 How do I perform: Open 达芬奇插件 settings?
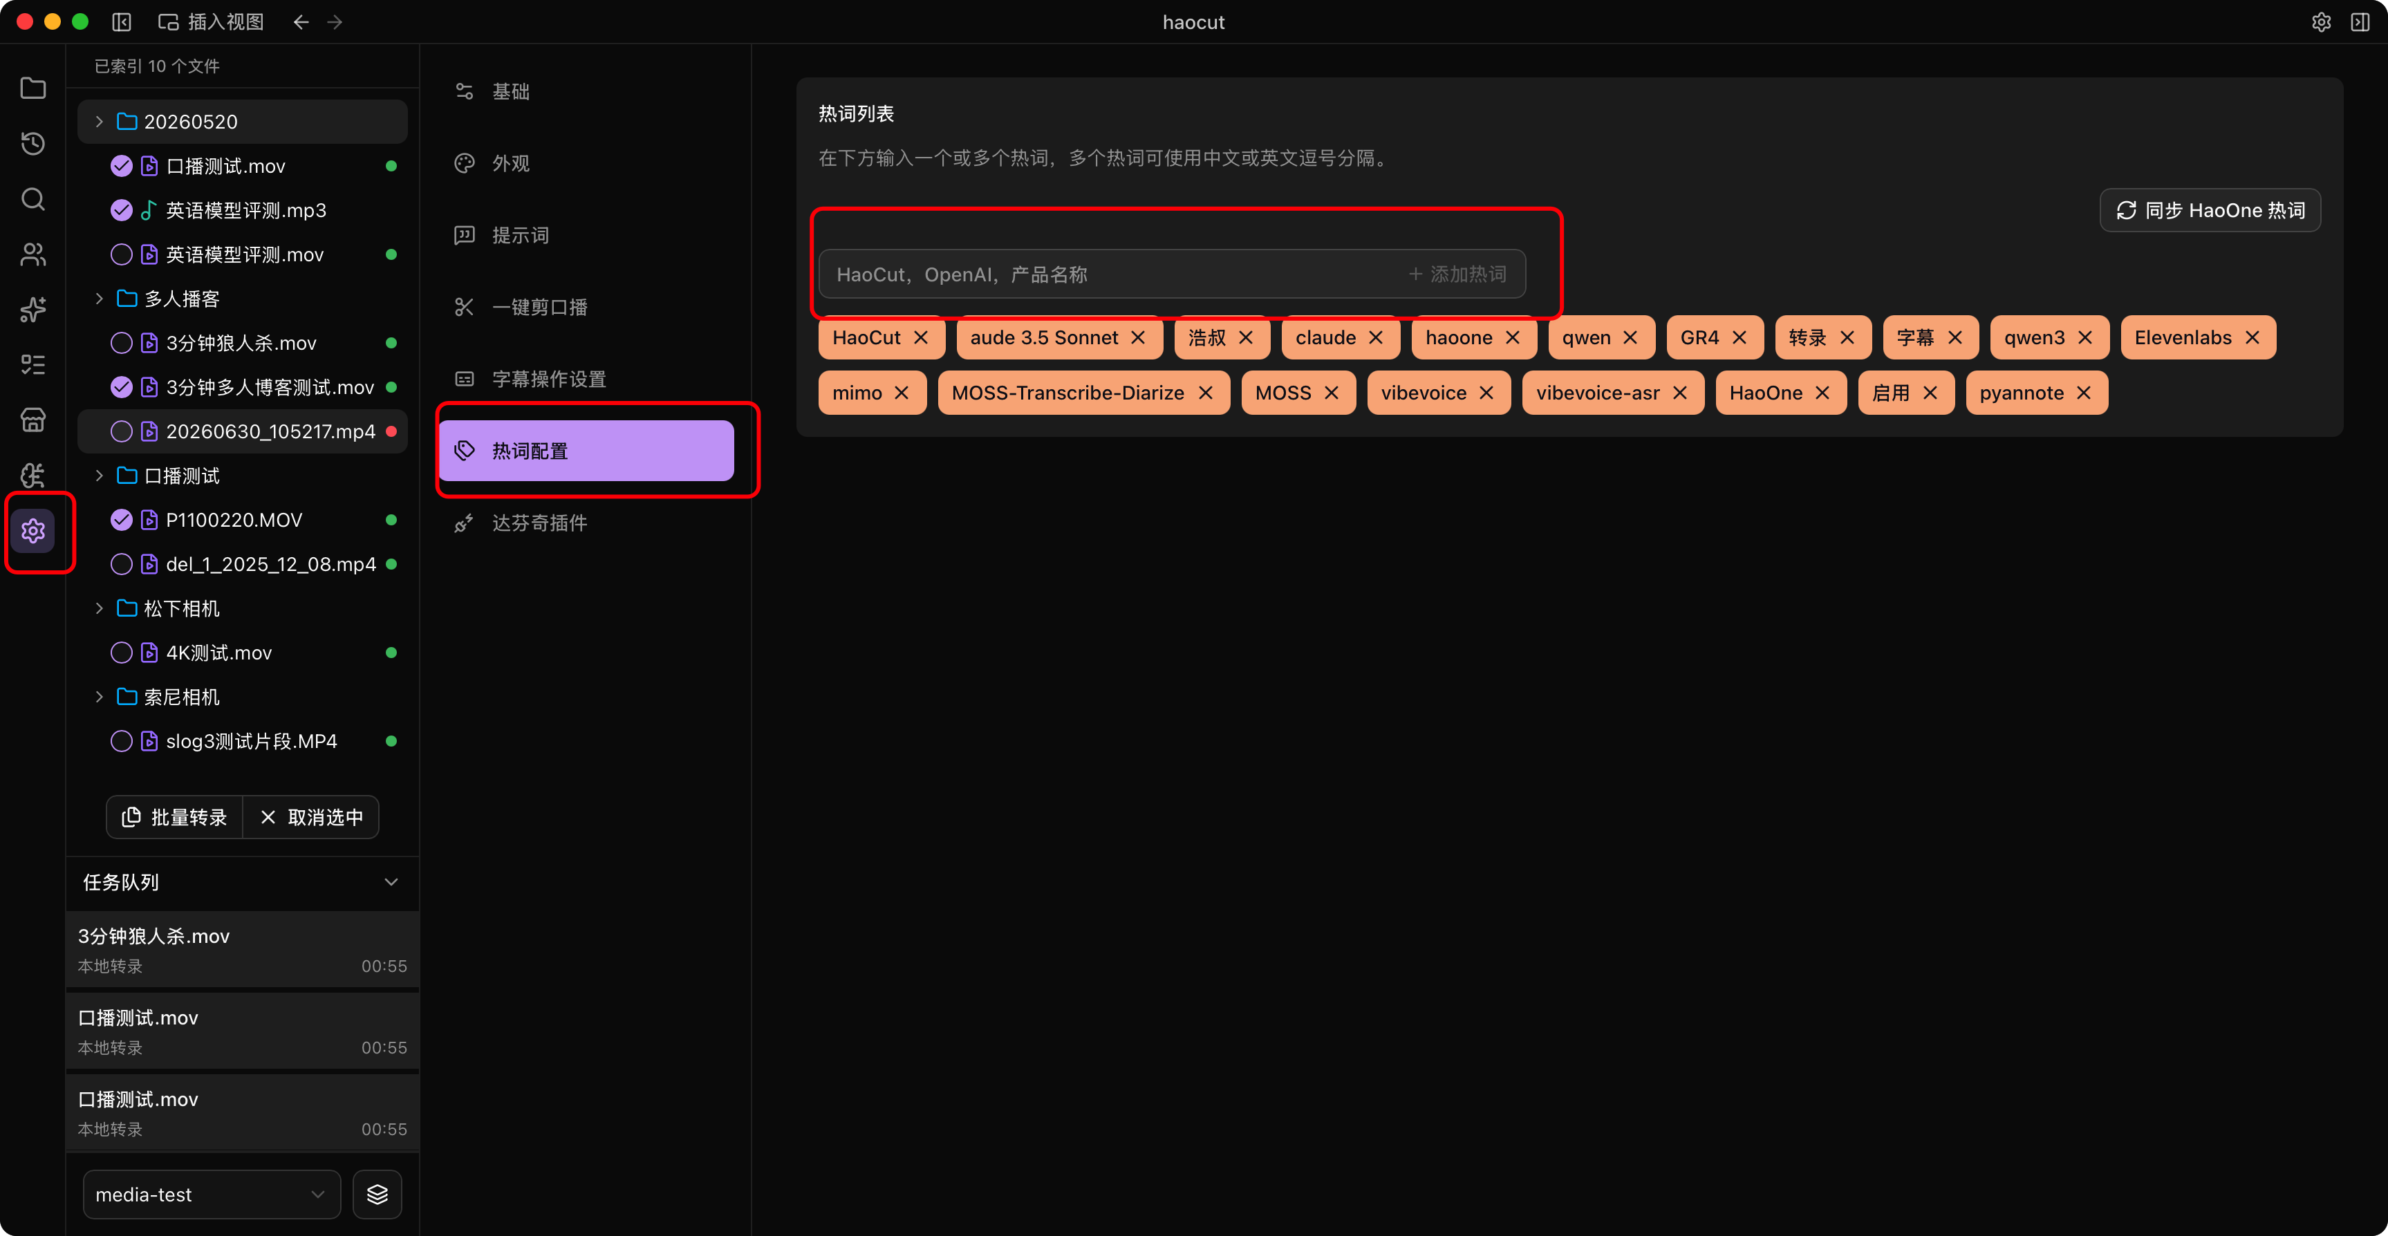[x=586, y=523]
